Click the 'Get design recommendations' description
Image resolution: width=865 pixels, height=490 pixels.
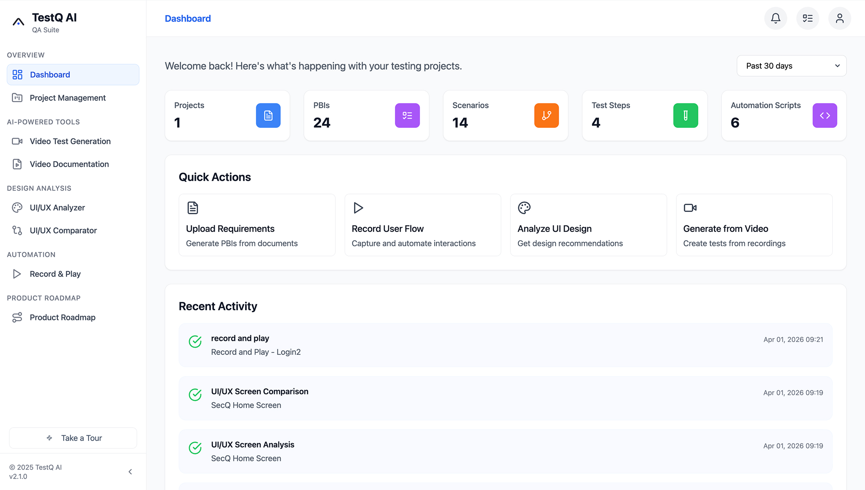(570, 243)
